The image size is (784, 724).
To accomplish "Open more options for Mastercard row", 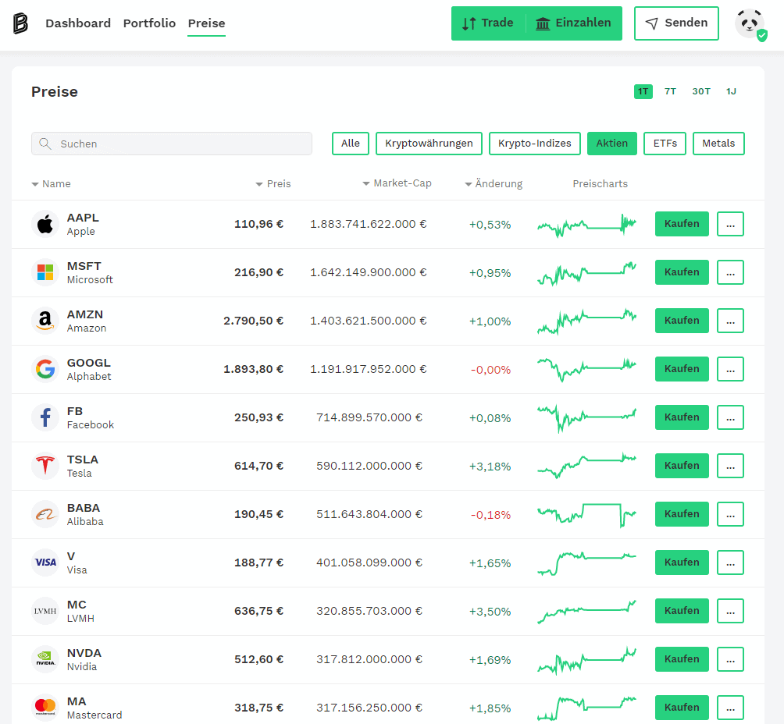I will tap(730, 708).
